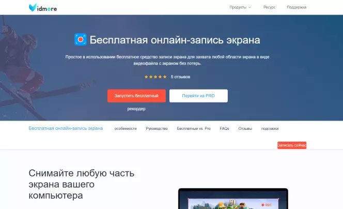Viewport: 343px width, 209px height.
Task: Select Бесплатные vs. Pro tab
Action: [x=194, y=129]
